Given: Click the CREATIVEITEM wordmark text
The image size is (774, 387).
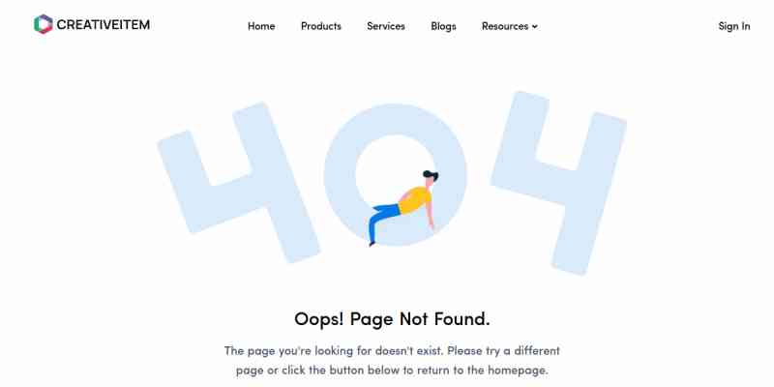Looking at the screenshot, I should [104, 25].
